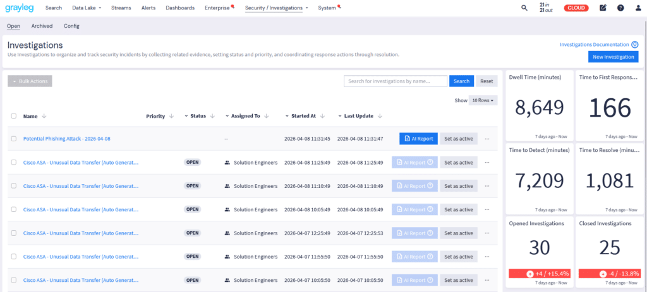Screen dimensions: 647x292
Task: Check the select-all investigations checkbox
Action: pyautogui.click(x=14, y=116)
